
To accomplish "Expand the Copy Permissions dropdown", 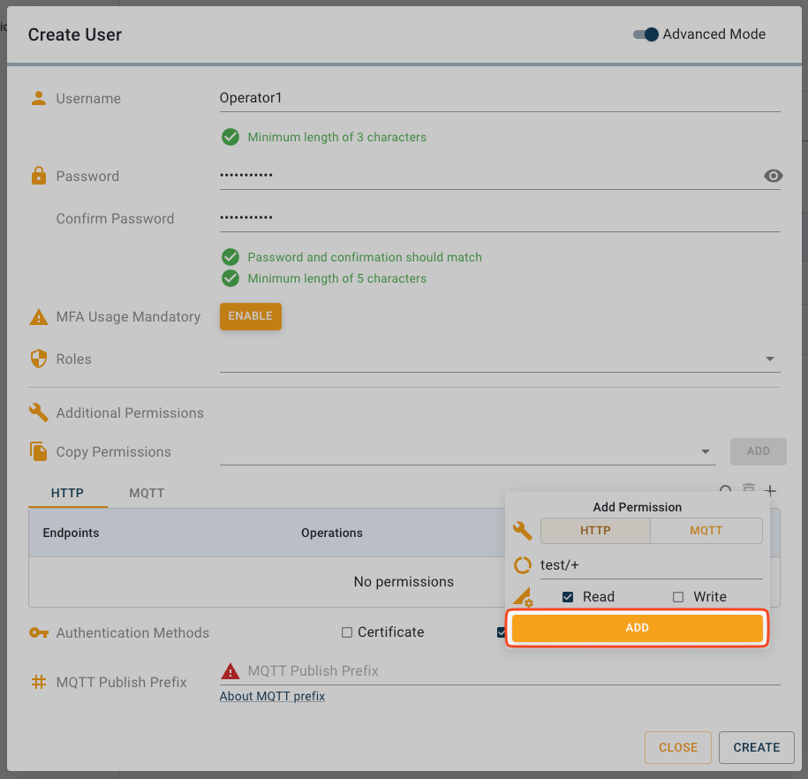I will [706, 451].
